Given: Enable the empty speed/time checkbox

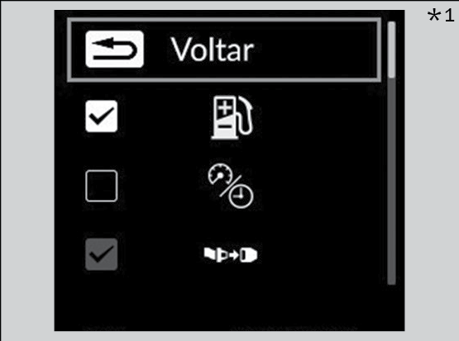Looking at the screenshot, I should (102, 186).
